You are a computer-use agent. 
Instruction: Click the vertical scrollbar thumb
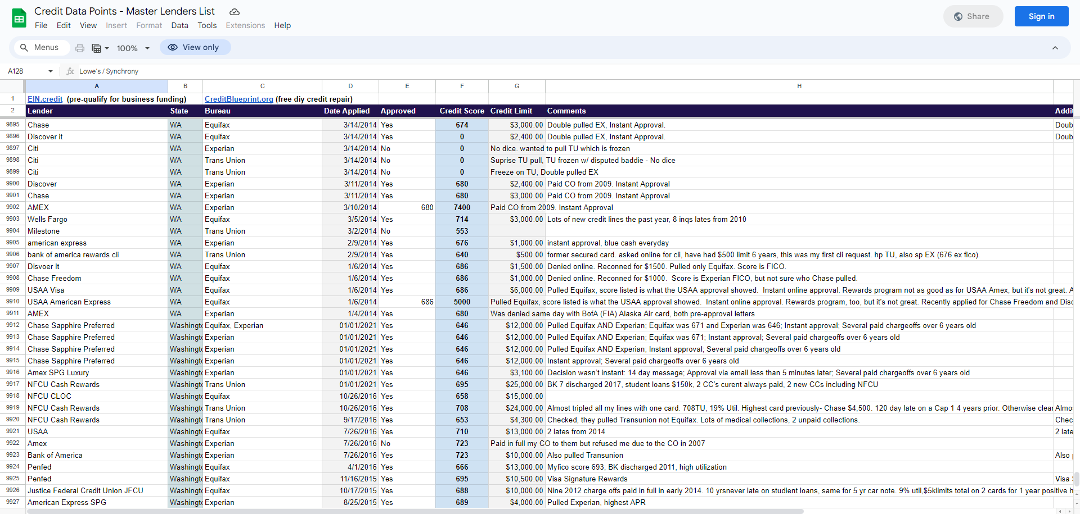[x=1077, y=479]
